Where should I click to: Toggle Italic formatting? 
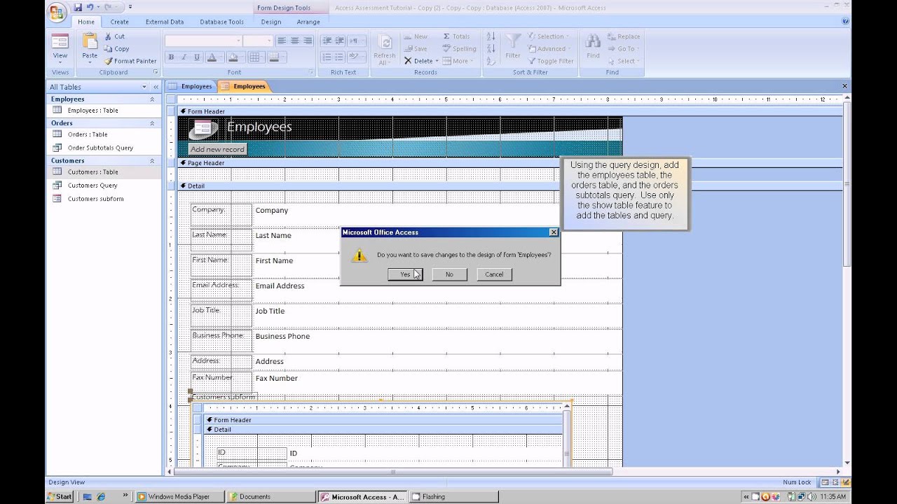pos(184,57)
